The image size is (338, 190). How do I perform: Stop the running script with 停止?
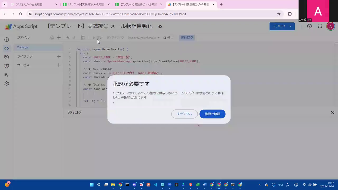[x=168, y=37]
